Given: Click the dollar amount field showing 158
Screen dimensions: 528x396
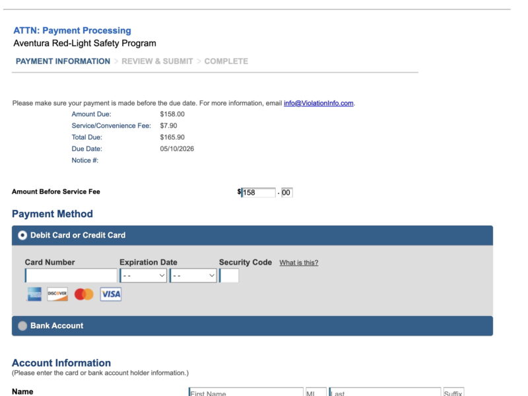Looking at the screenshot, I should tap(258, 193).
